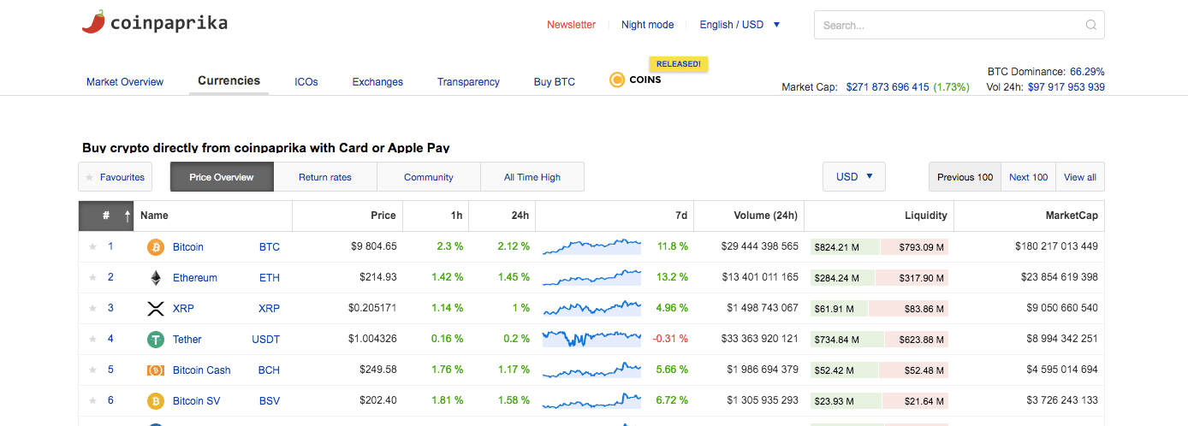Switch on Night mode

pos(647,25)
